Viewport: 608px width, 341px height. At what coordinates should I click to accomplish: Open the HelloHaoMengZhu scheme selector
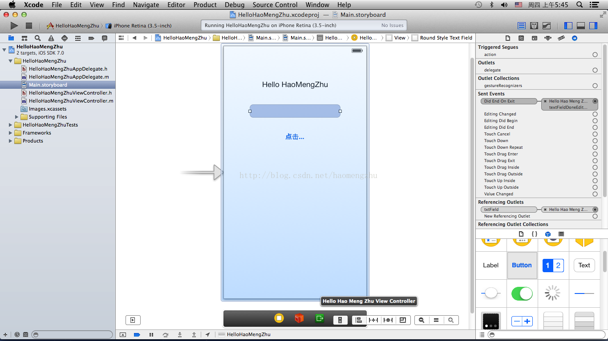pos(73,26)
